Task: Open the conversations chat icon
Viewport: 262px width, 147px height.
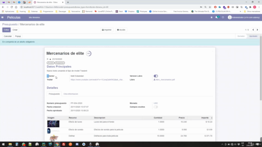Action: tap(217, 17)
